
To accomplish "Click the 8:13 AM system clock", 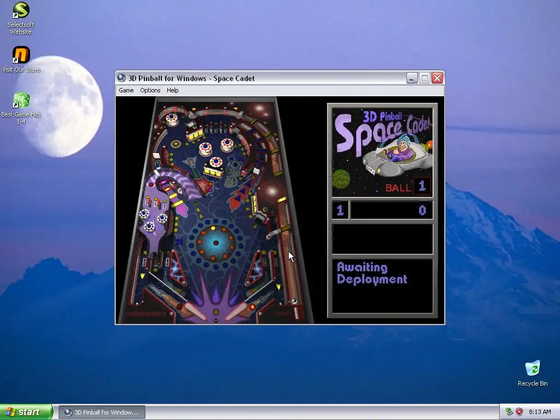I will coord(540,412).
